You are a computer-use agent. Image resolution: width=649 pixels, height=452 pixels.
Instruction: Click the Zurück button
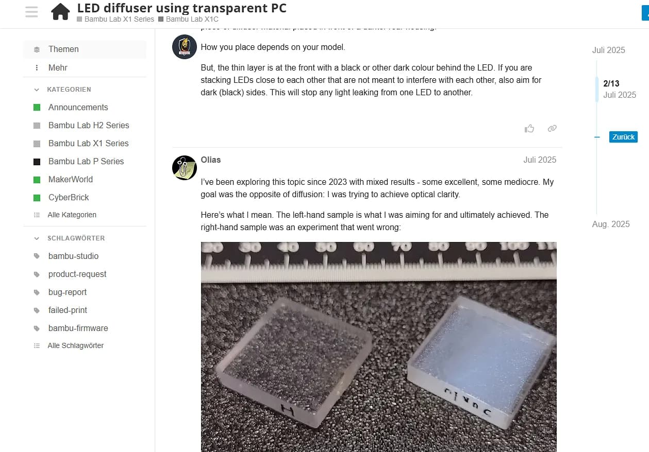[623, 137]
